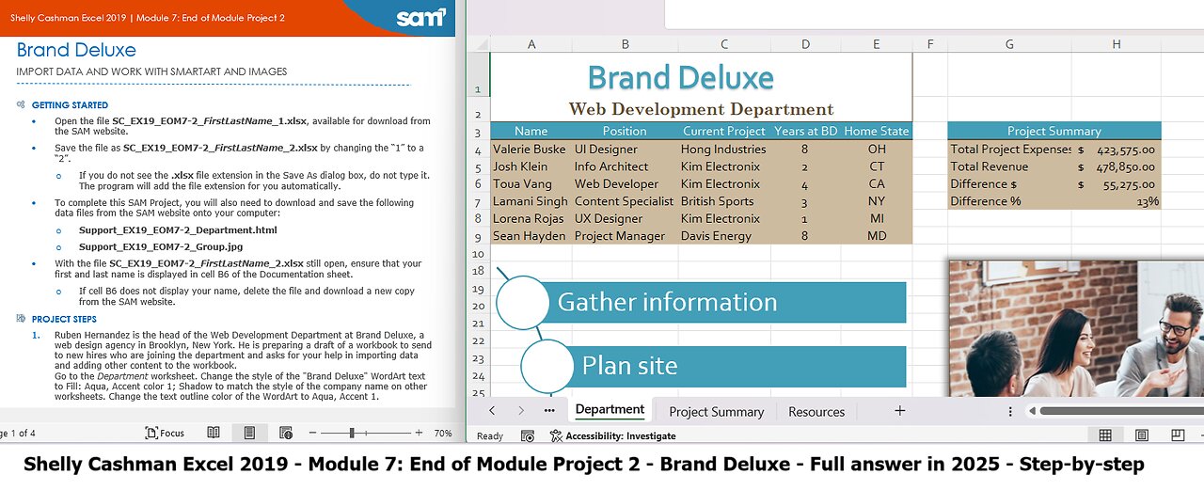Switch to Normal view in Excel
This screenshot has width=1204, height=490.
[1105, 435]
